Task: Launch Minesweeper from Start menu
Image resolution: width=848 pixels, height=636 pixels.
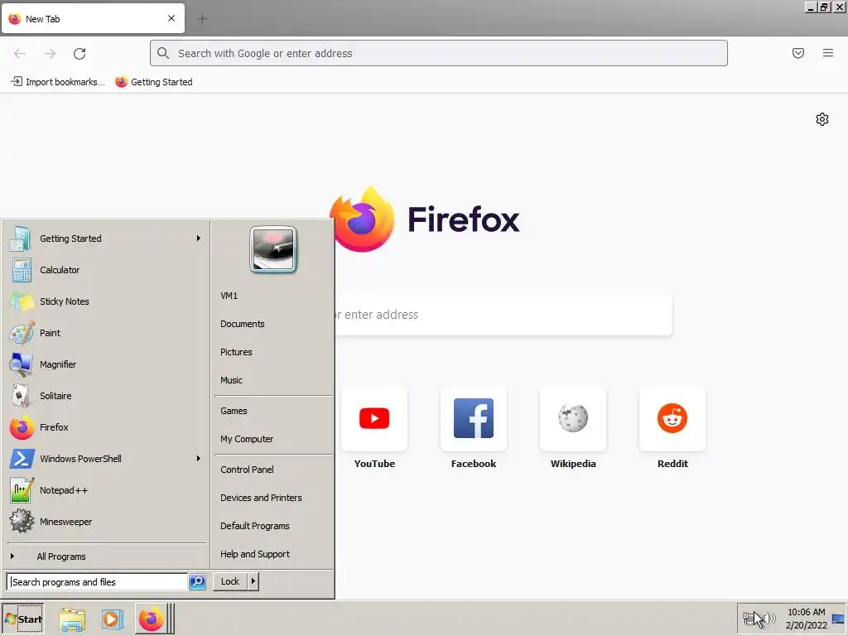Action: [106, 522]
